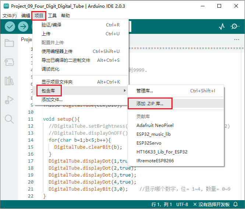Select Adafruit NeoPixel library entry
This screenshot has width=245, height=209.
pyautogui.click(x=155, y=125)
